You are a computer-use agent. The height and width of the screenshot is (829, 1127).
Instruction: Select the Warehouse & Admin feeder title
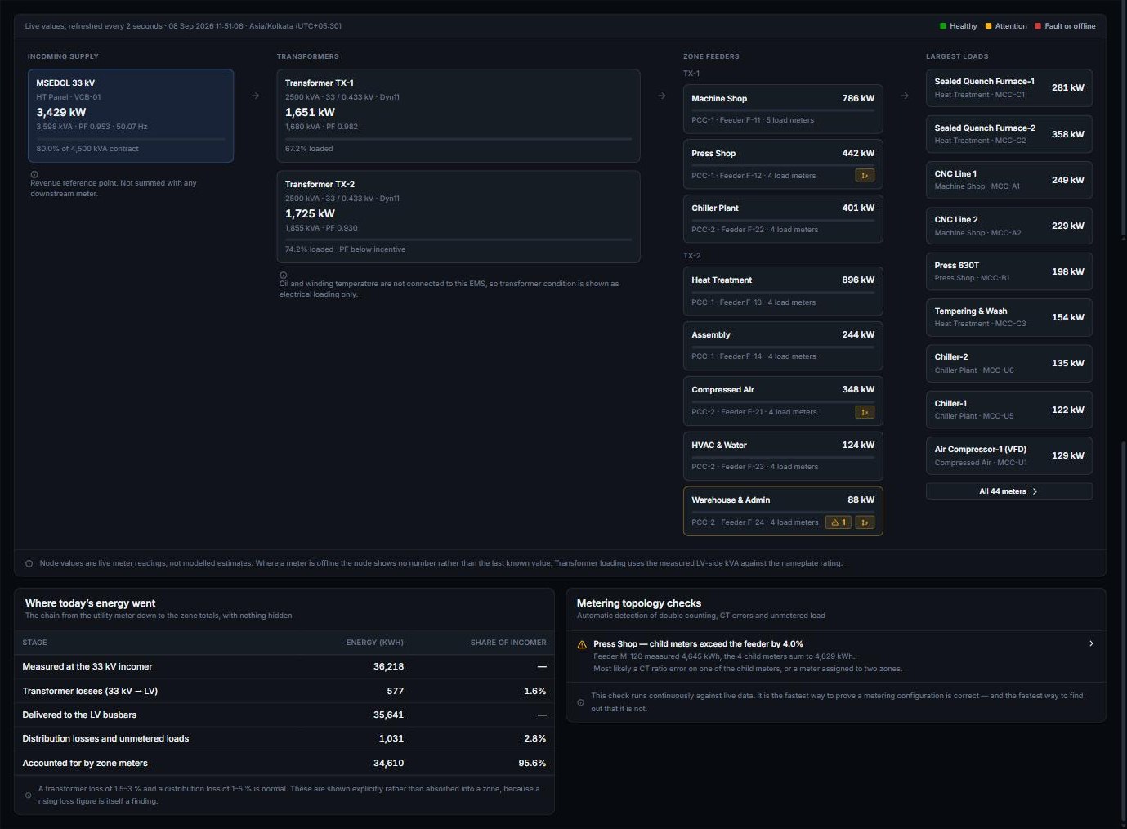click(731, 500)
